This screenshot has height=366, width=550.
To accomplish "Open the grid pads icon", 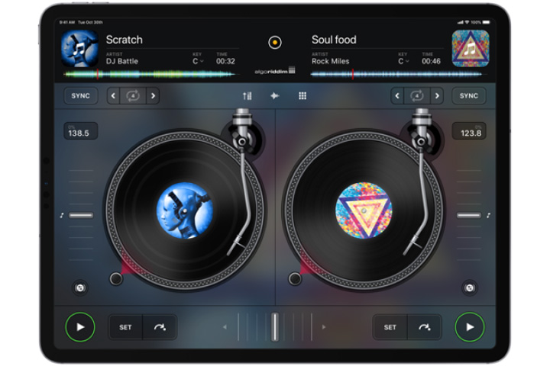I will click(302, 96).
